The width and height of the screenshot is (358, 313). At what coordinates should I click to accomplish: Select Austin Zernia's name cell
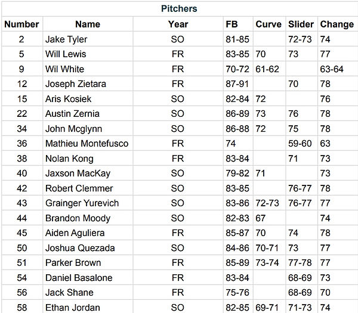pos(72,114)
